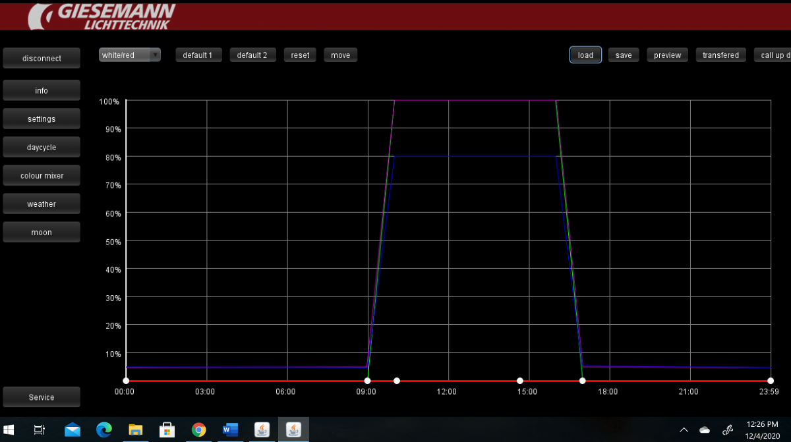
Task: Click the 12:00 time axis label
Action: (x=447, y=391)
